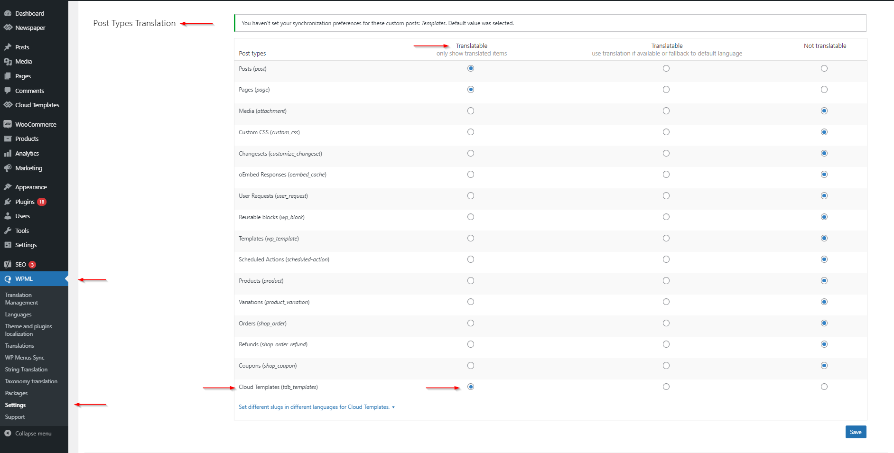Click the oEmbed Responses row label
Image resolution: width=894 pixels, height=453 pixels.
tap(282, 175)
